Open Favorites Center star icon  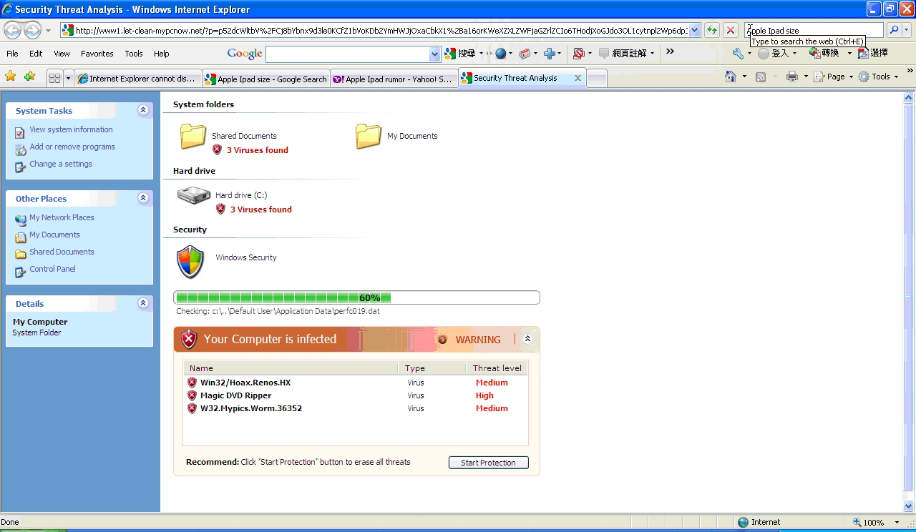click(11, 77)
